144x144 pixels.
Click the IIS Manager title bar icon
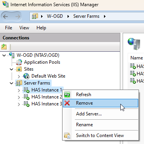[x=5, y=4]
